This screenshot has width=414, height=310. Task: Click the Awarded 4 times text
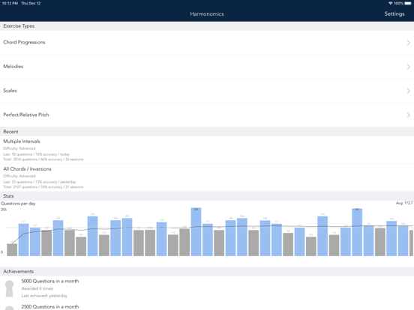click(37, 288)
